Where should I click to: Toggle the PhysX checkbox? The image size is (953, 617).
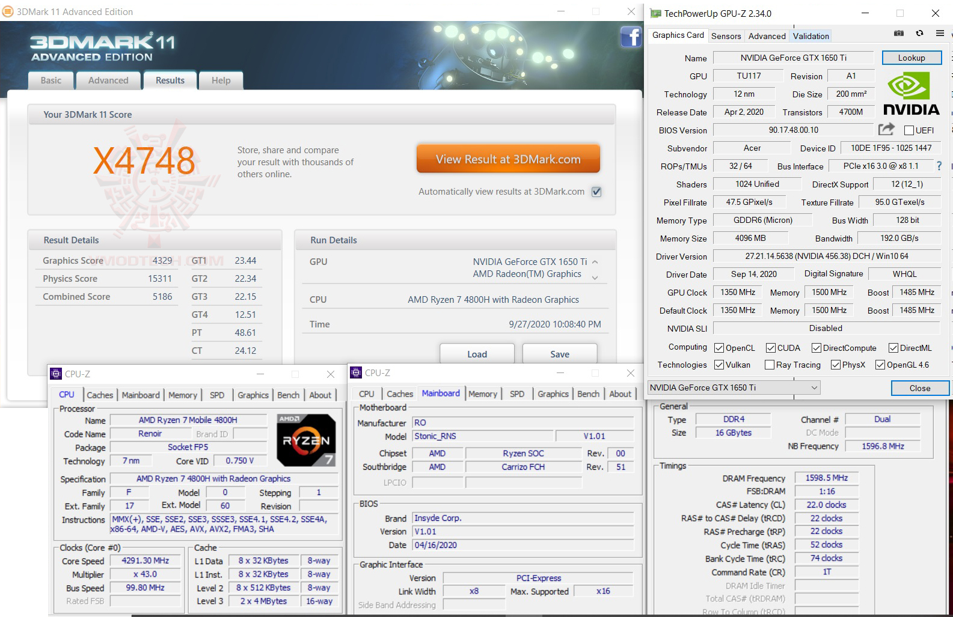[x=836, y=365]
